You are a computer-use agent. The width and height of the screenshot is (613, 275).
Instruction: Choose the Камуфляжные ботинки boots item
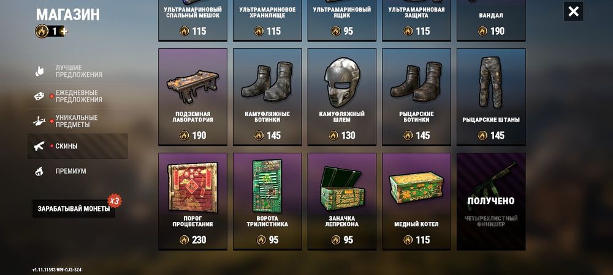[x=267, y=97]
